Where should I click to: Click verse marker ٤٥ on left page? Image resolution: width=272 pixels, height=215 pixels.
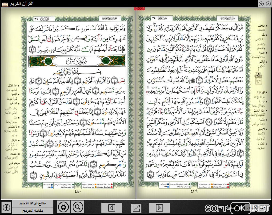pyautogui.click(x=33, y=50)
